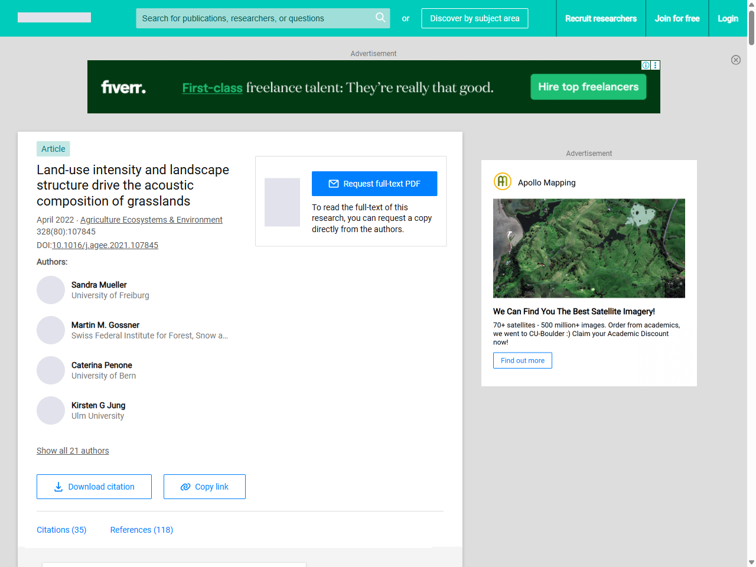Expand Show all 21 authors
Image resolution: width=756 pixels, height=567 pixels.
[73, 451]
